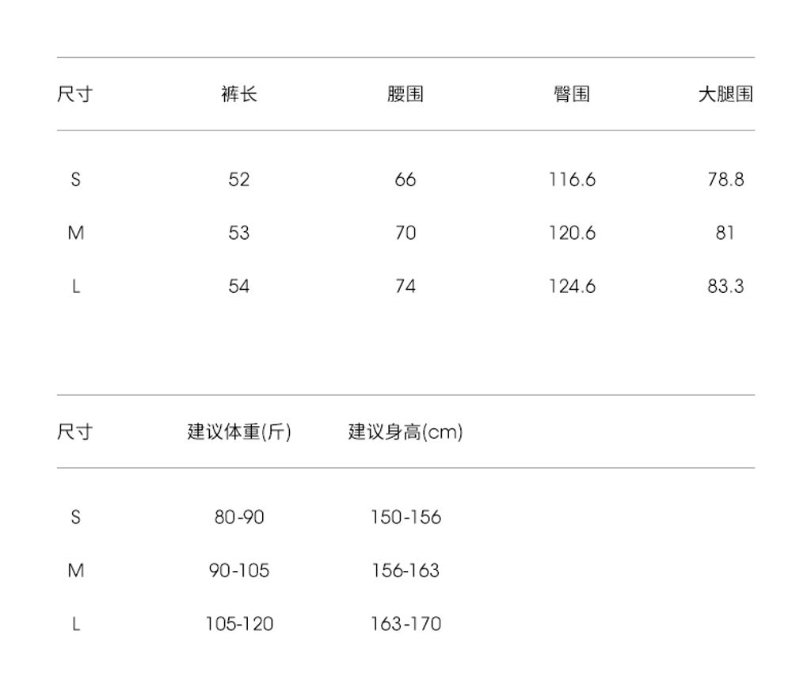Click the weight range 80-90
This screenshot has width=811, height=696.
click(x=239, y=517)
